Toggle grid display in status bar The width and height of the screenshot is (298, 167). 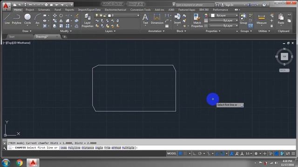[180, 154]
